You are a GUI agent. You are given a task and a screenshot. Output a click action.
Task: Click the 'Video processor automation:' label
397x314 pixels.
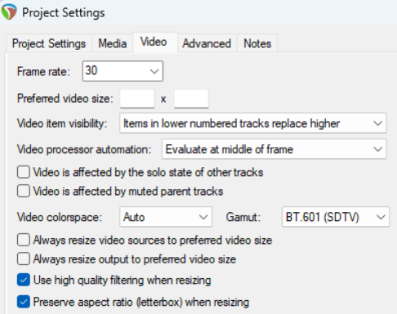click(84, 149)
